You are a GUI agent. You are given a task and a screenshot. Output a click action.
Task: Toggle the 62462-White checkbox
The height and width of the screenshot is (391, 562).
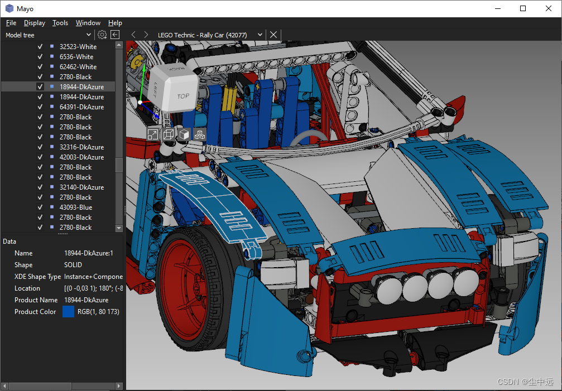[40, 66]
